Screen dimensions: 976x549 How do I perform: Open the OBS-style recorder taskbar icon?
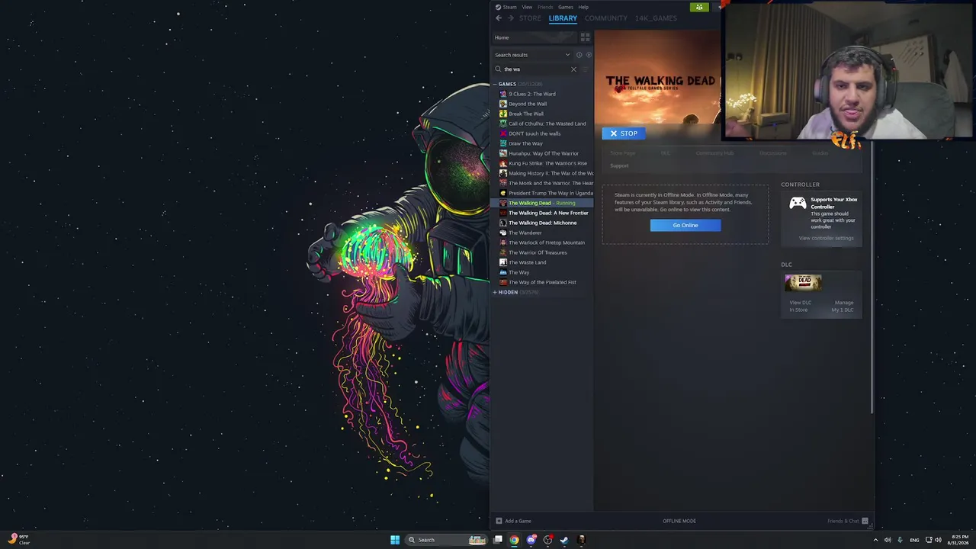547,540
